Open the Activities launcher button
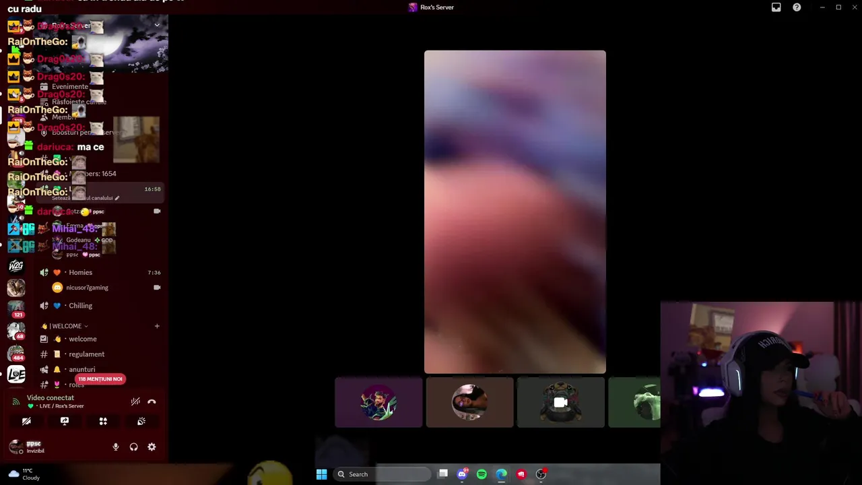862x485 pixels. click(103, 421)
